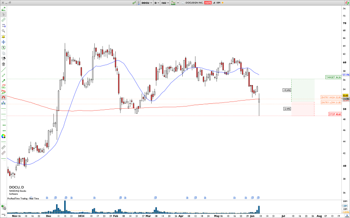
Task: Click the DOCUSIGN INC. title label
Action: point(193,3)
